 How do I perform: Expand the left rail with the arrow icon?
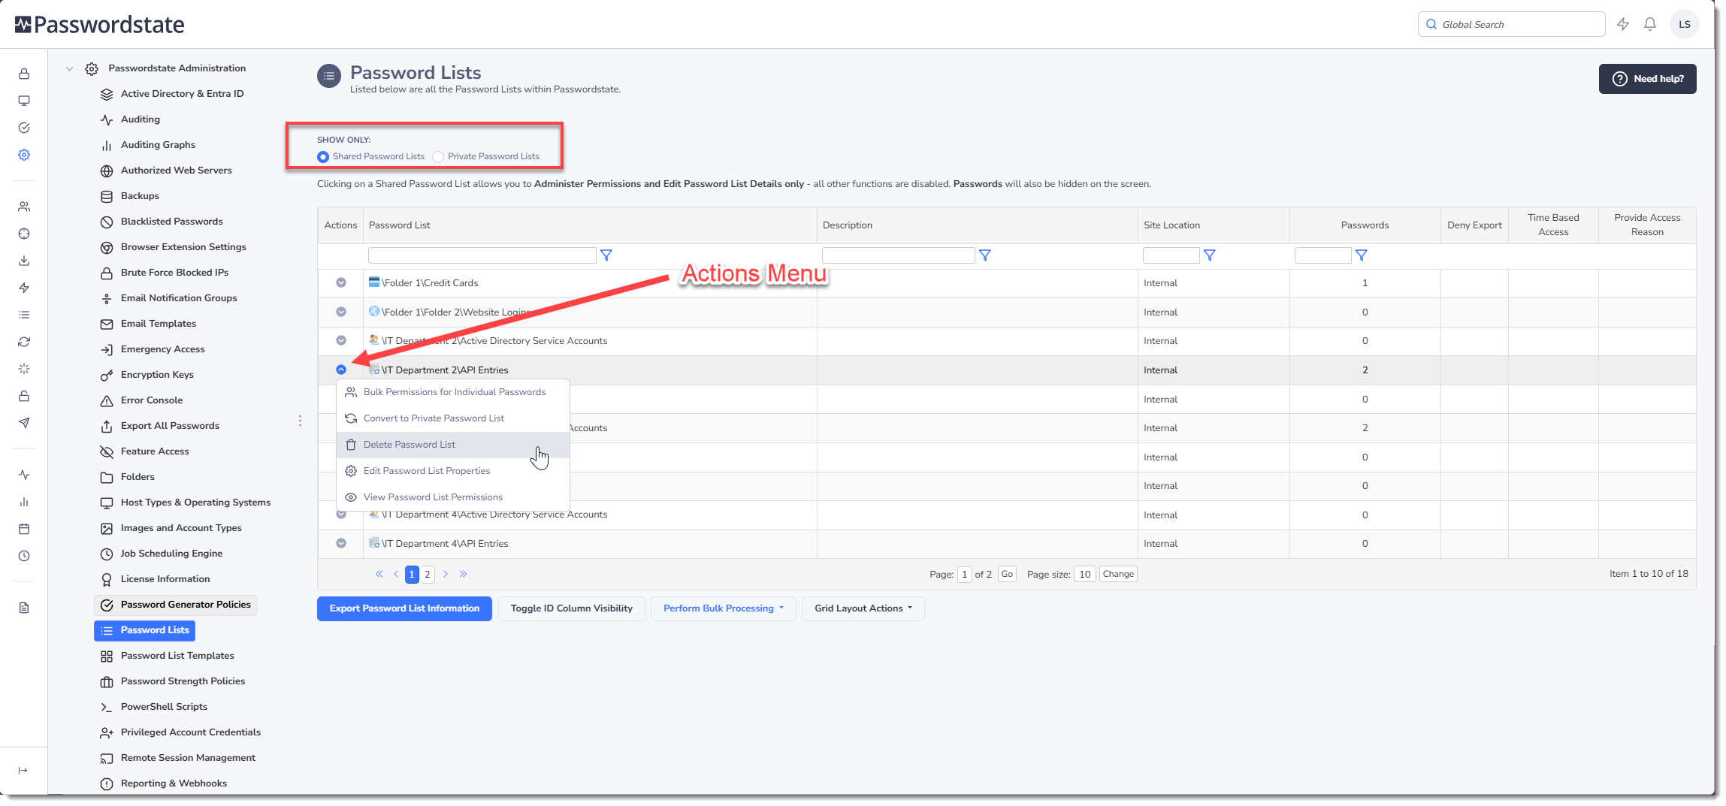tap(23, 770)
